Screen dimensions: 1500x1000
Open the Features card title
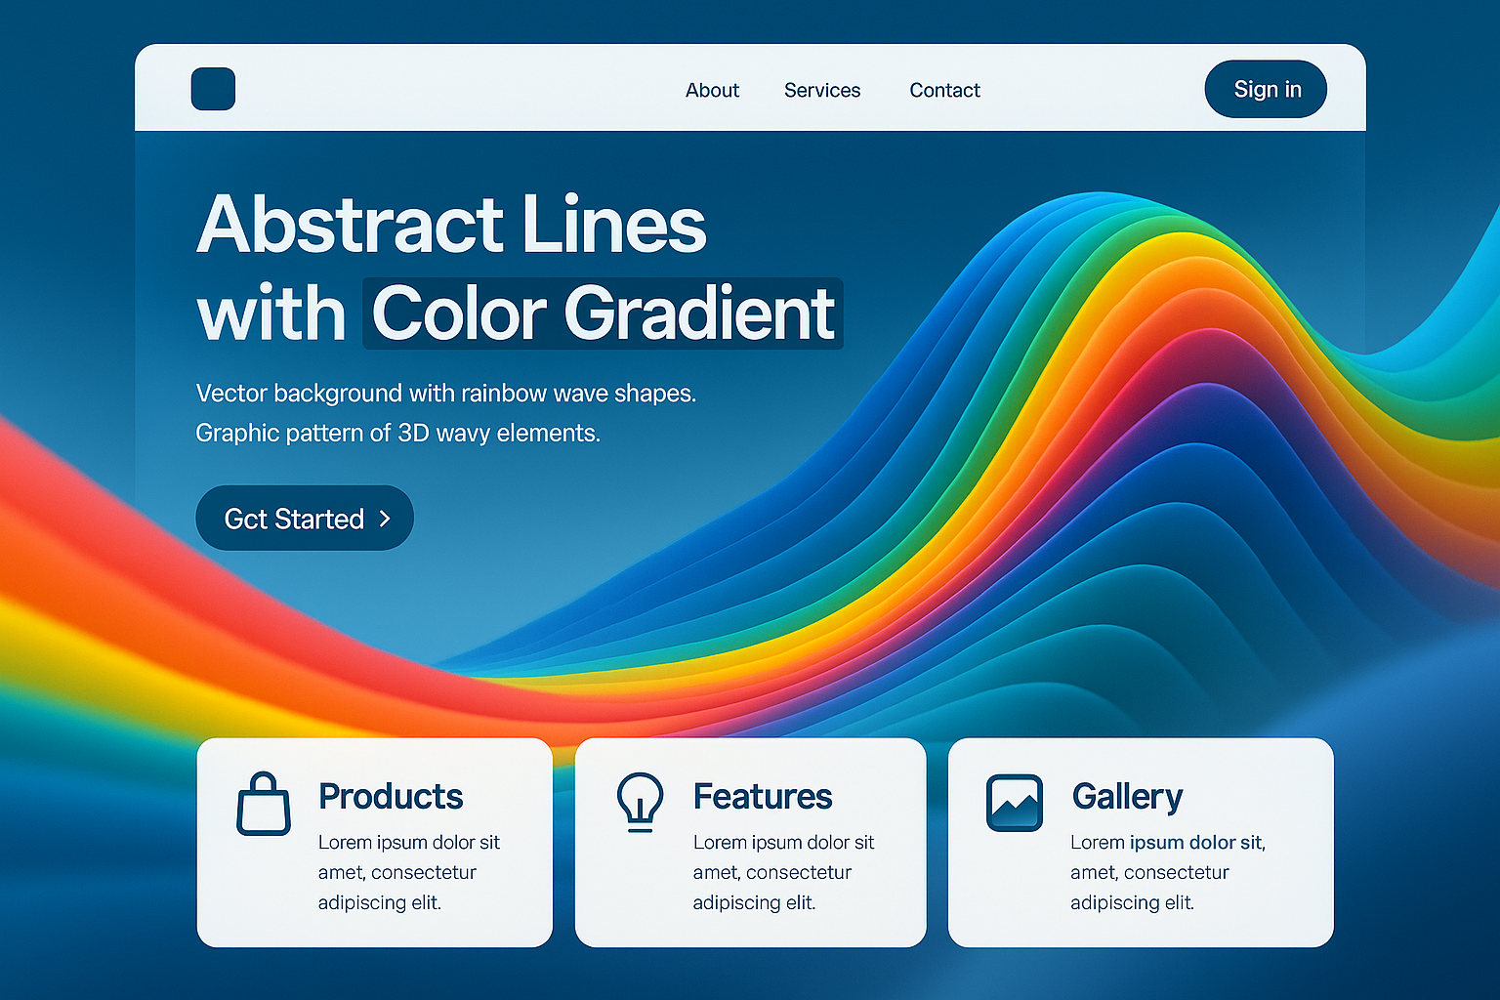tap(763, 797)
